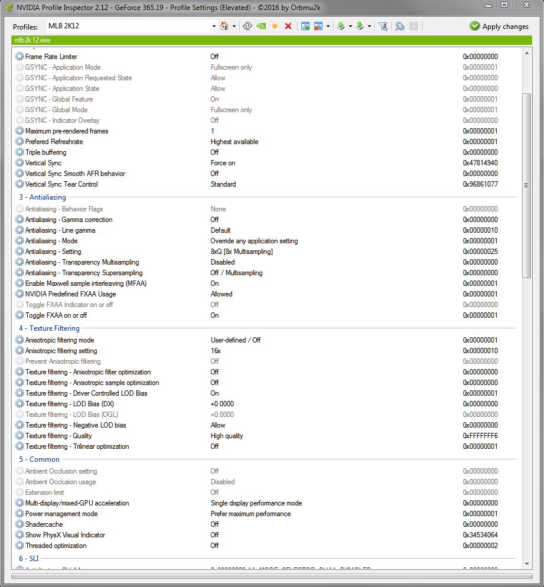Click the magnifier scan icon in the toolbar
544x587 pixels.
point(400,26)
